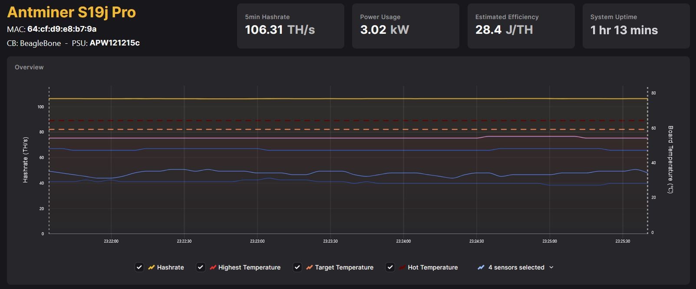696x289 pixels.
Task: Click the Hashrate (TH/s) axis title
Action: coord(25,160)
